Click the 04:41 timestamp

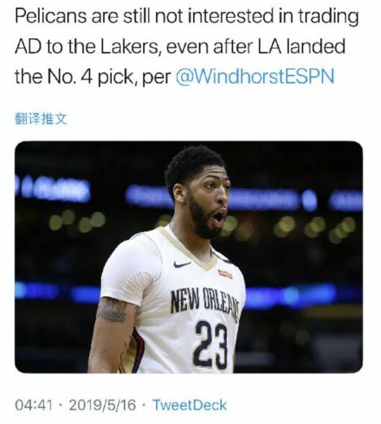pyautogui.click(x=34, y=405)
